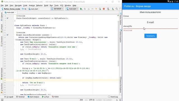Image resolution: width=179 pixels, height=101 pixels.
Task: Tap the blue Проверить button in the emulator
Action: 150,36
